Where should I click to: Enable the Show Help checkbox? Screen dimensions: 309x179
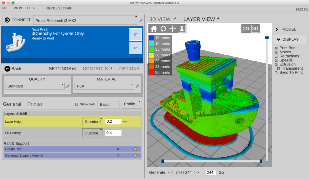(x=76, y=104)
